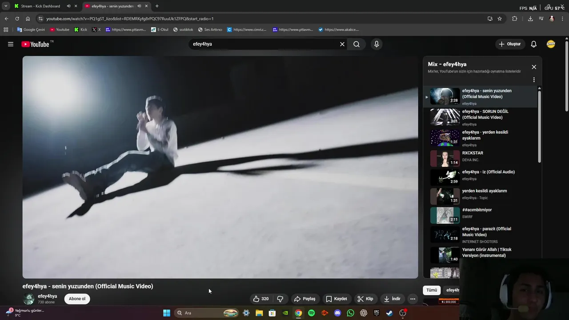Screen dimensions: 569x320
Task: Like the video with thumbs up
Action: coord(261,299)
